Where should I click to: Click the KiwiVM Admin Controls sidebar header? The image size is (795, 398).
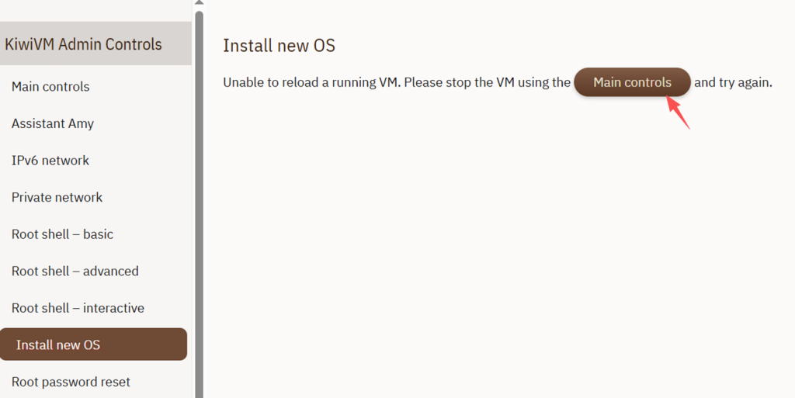(x=95, y=43)
